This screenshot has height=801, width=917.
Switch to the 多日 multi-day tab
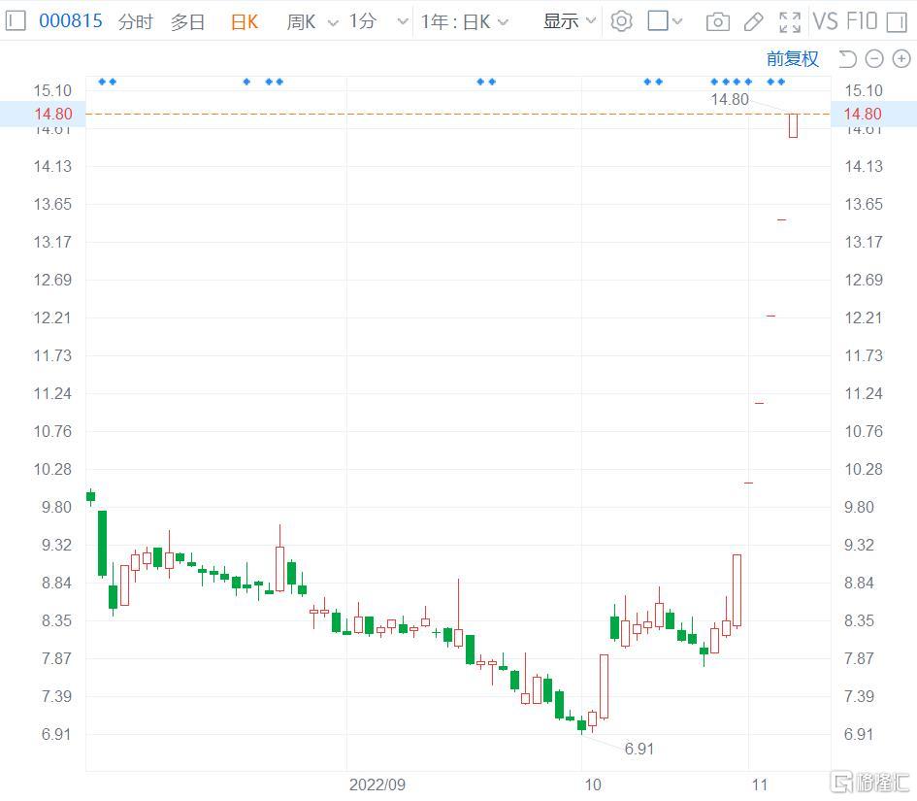187,21
